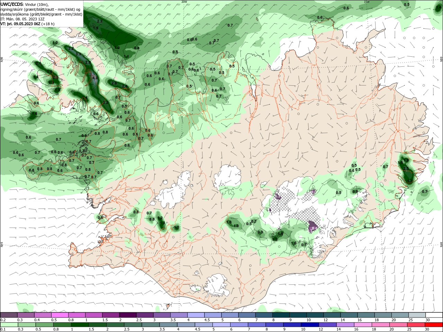Click the UWC/ECDS map title text

(x=12, y=4)
